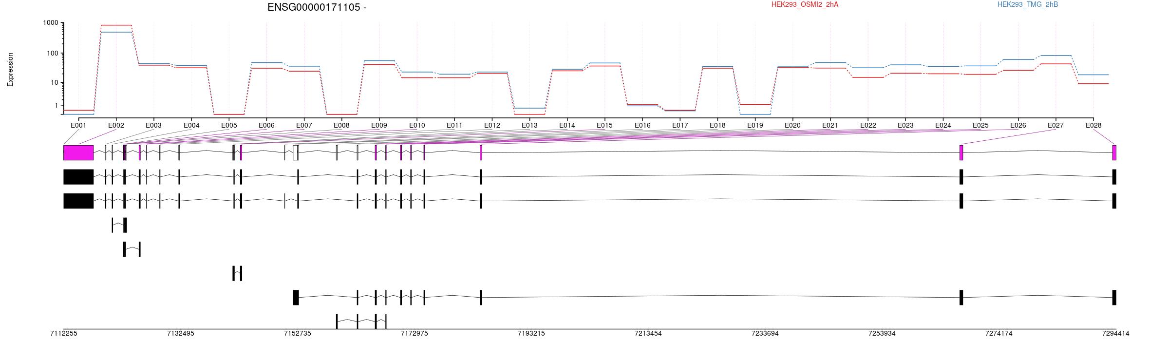Click genomic coordinate 7233694

[x=765, y=334]
